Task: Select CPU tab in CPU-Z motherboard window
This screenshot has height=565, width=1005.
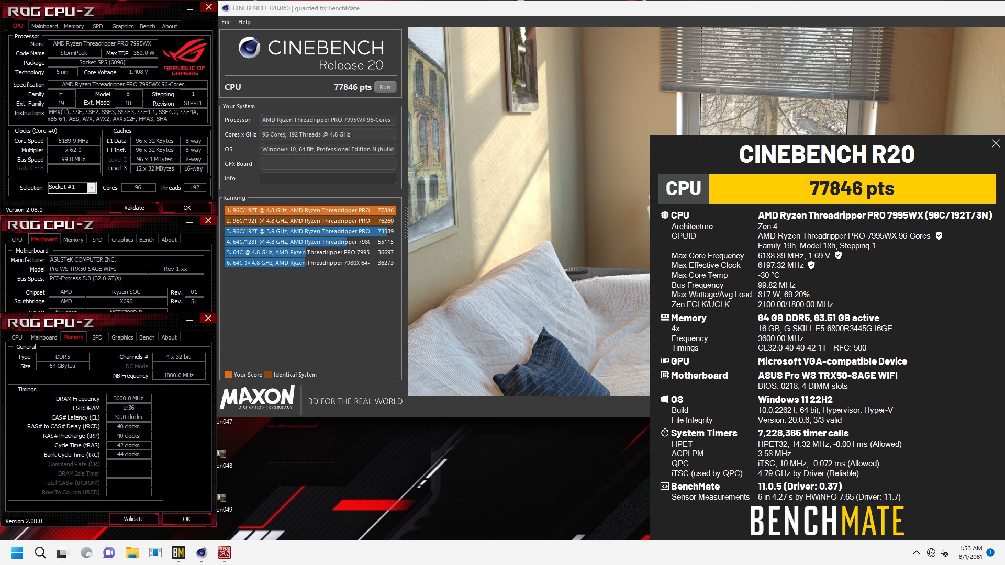Action: (17, 240)
